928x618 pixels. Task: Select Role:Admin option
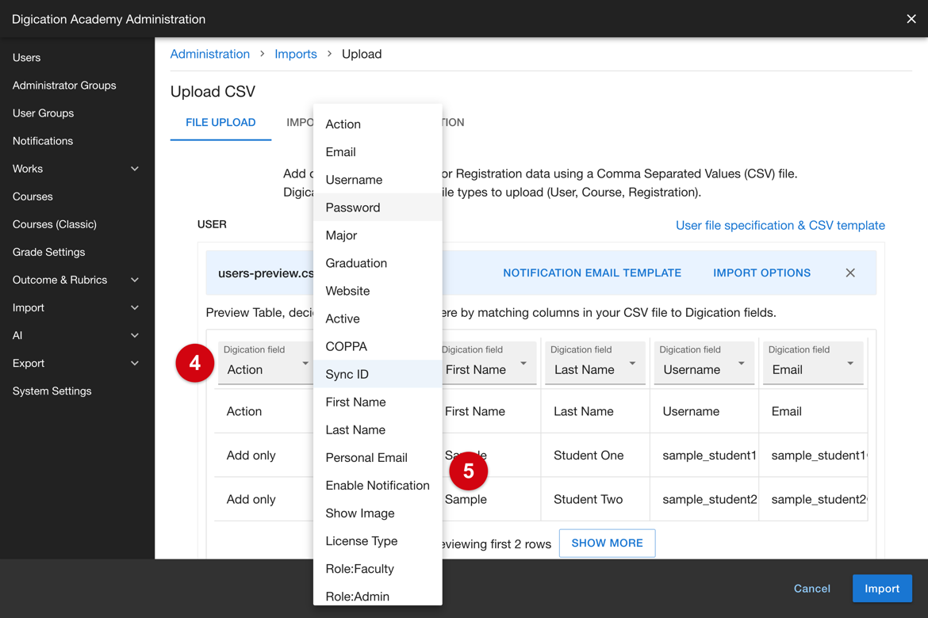click(378, 594)
